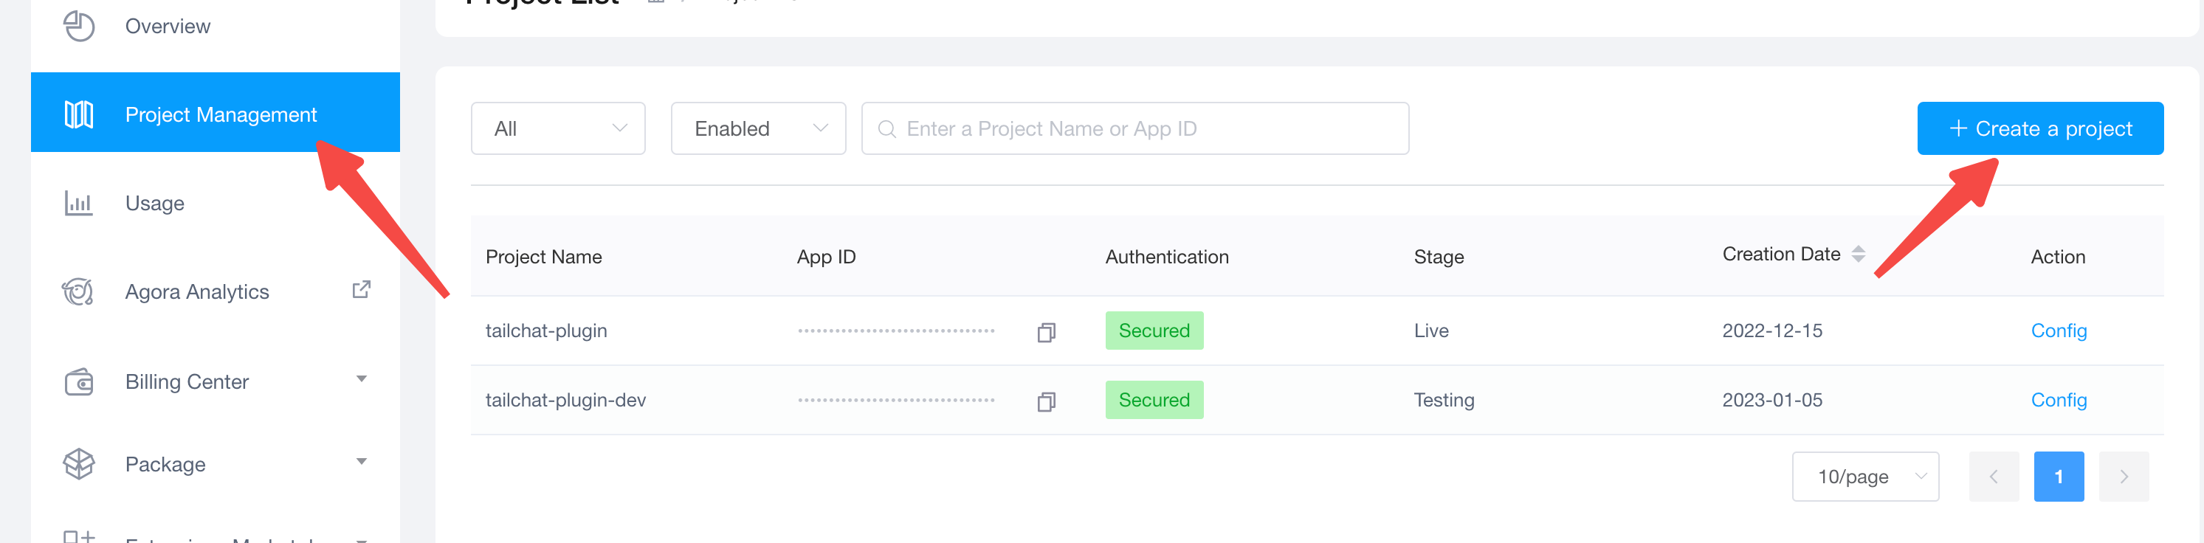Screen dimensions: 2204x543
Task: Expand the Billing Center submenu
Action: point(361,378)
